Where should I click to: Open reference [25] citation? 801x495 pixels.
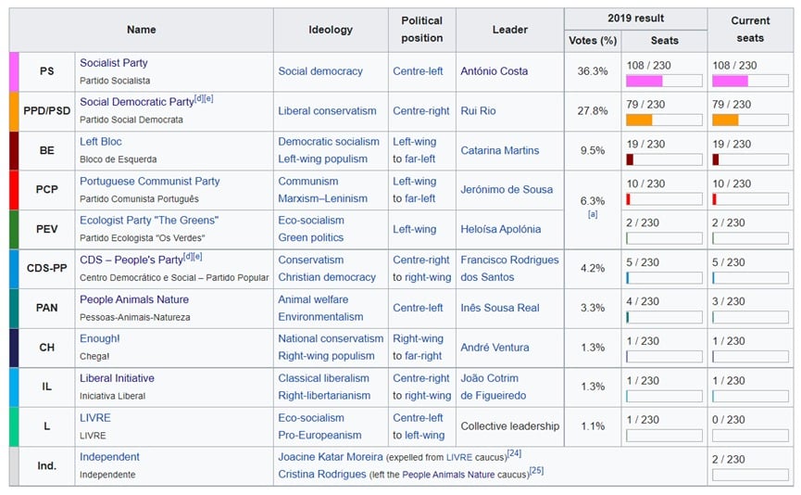click(x=536, y=471)
